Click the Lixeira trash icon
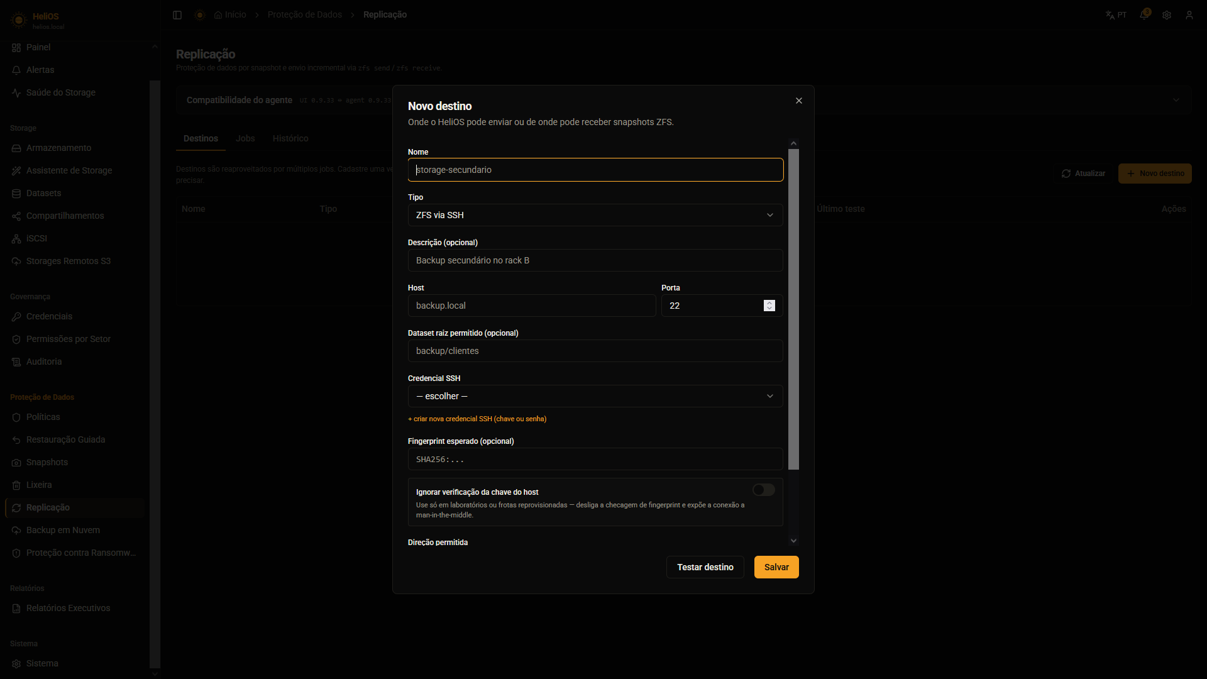 (x=16, y=485)
